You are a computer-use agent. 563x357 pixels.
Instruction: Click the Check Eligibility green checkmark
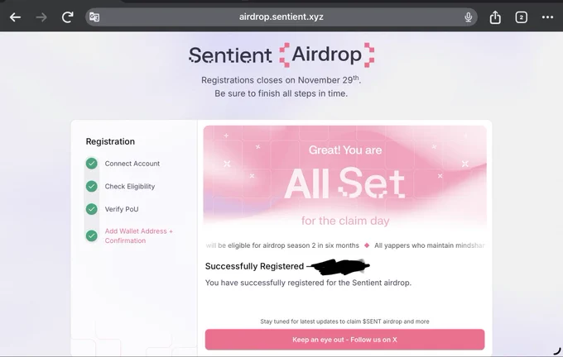[x=92, y=186]
